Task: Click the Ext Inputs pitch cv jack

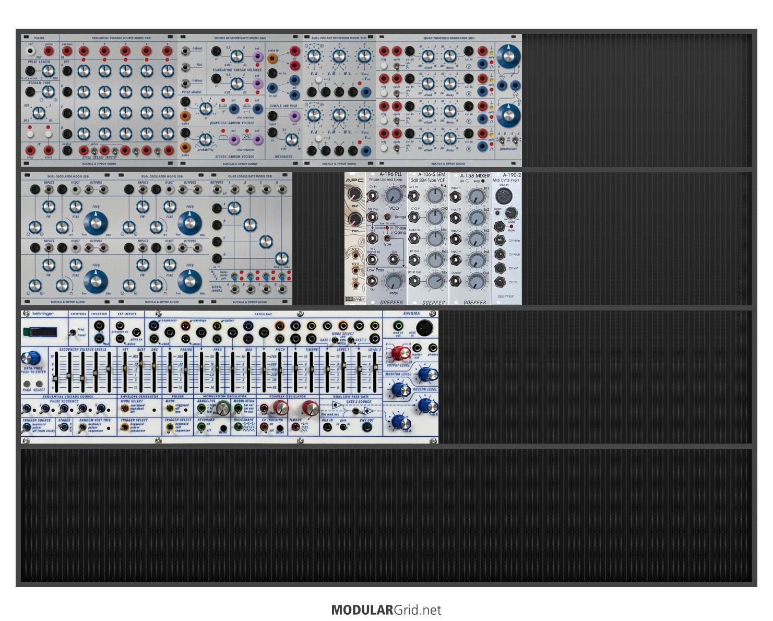Action: tap(136, 332)
